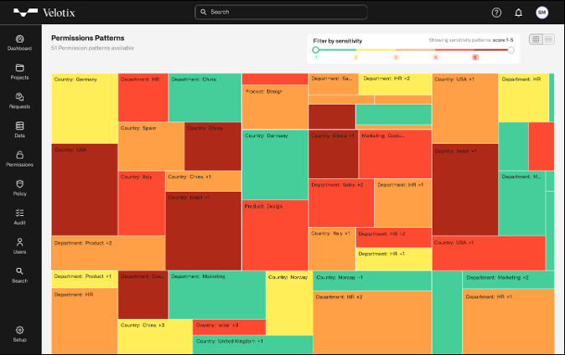Viewport: 565px width, 355px height.
Task: Open the dark red Country: USA tile
Action: point(85,190)
